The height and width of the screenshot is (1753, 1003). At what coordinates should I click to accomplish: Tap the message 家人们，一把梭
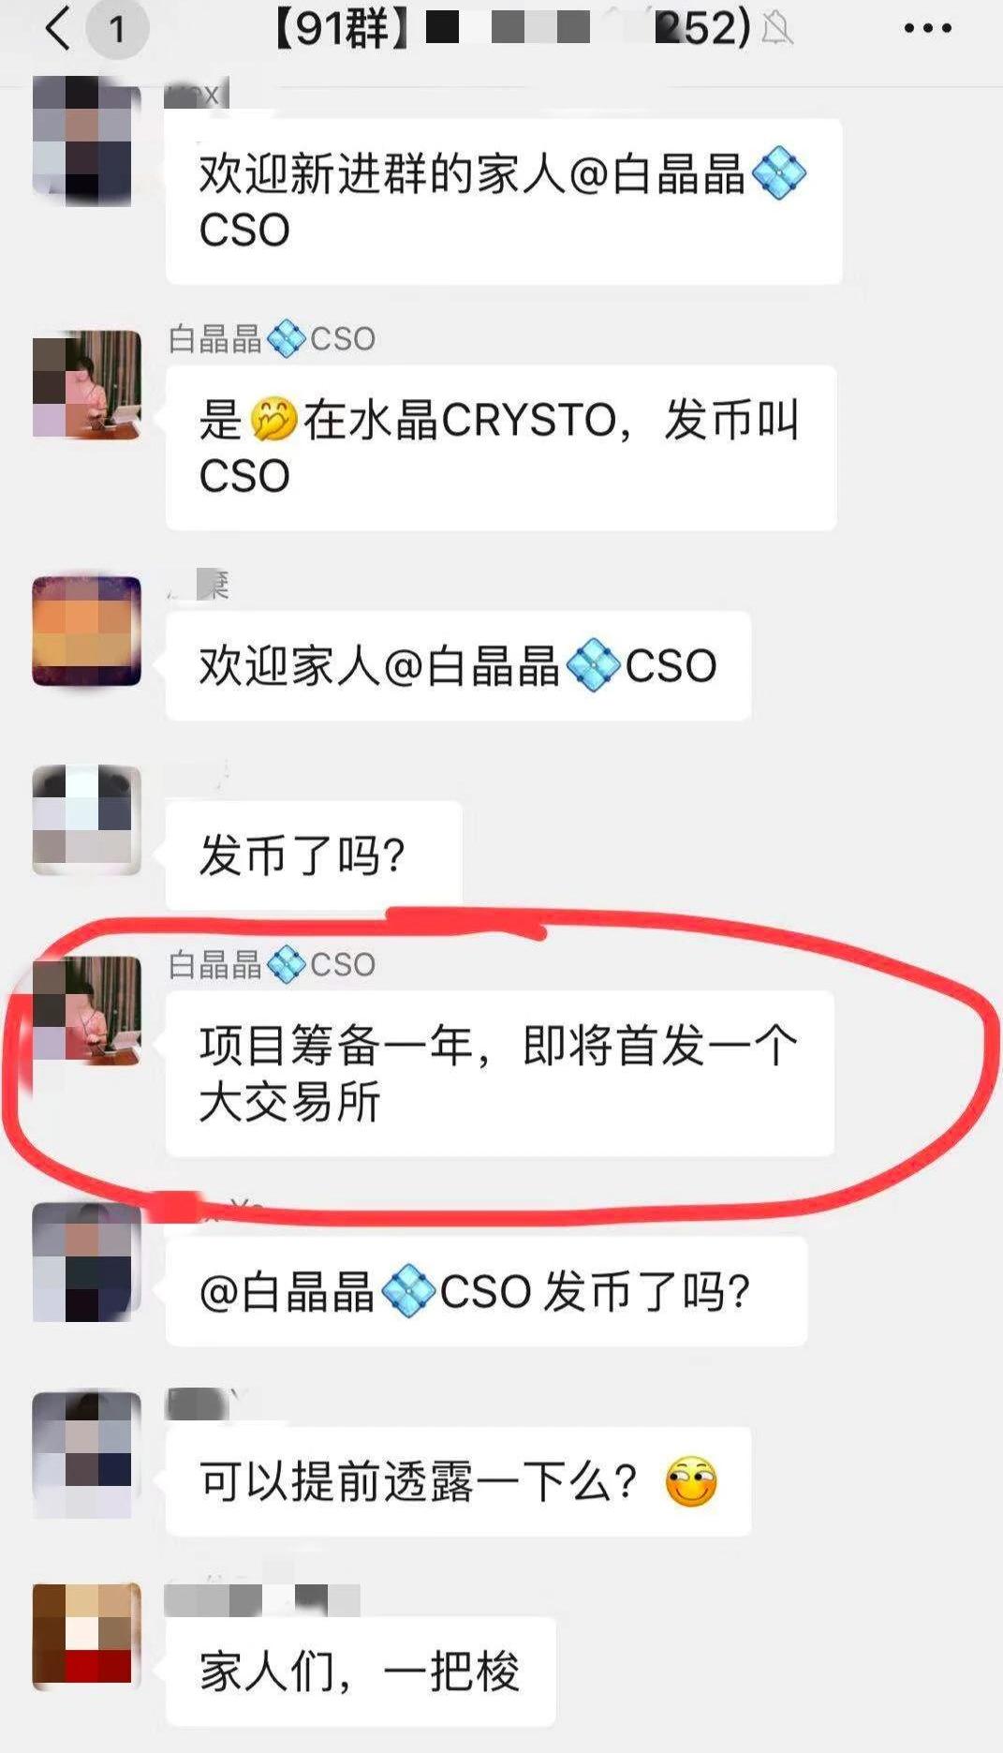tap(361, 1671)
